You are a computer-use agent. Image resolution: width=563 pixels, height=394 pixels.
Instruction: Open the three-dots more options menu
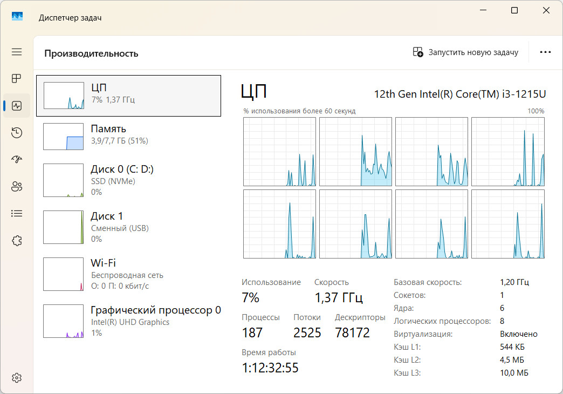pos(545,52)
